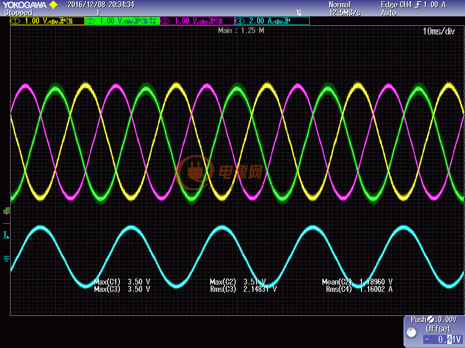Screen dimensions: 465x348
Task: Click the CH3 bandwidth limit icon
Action: click(219, 21)
